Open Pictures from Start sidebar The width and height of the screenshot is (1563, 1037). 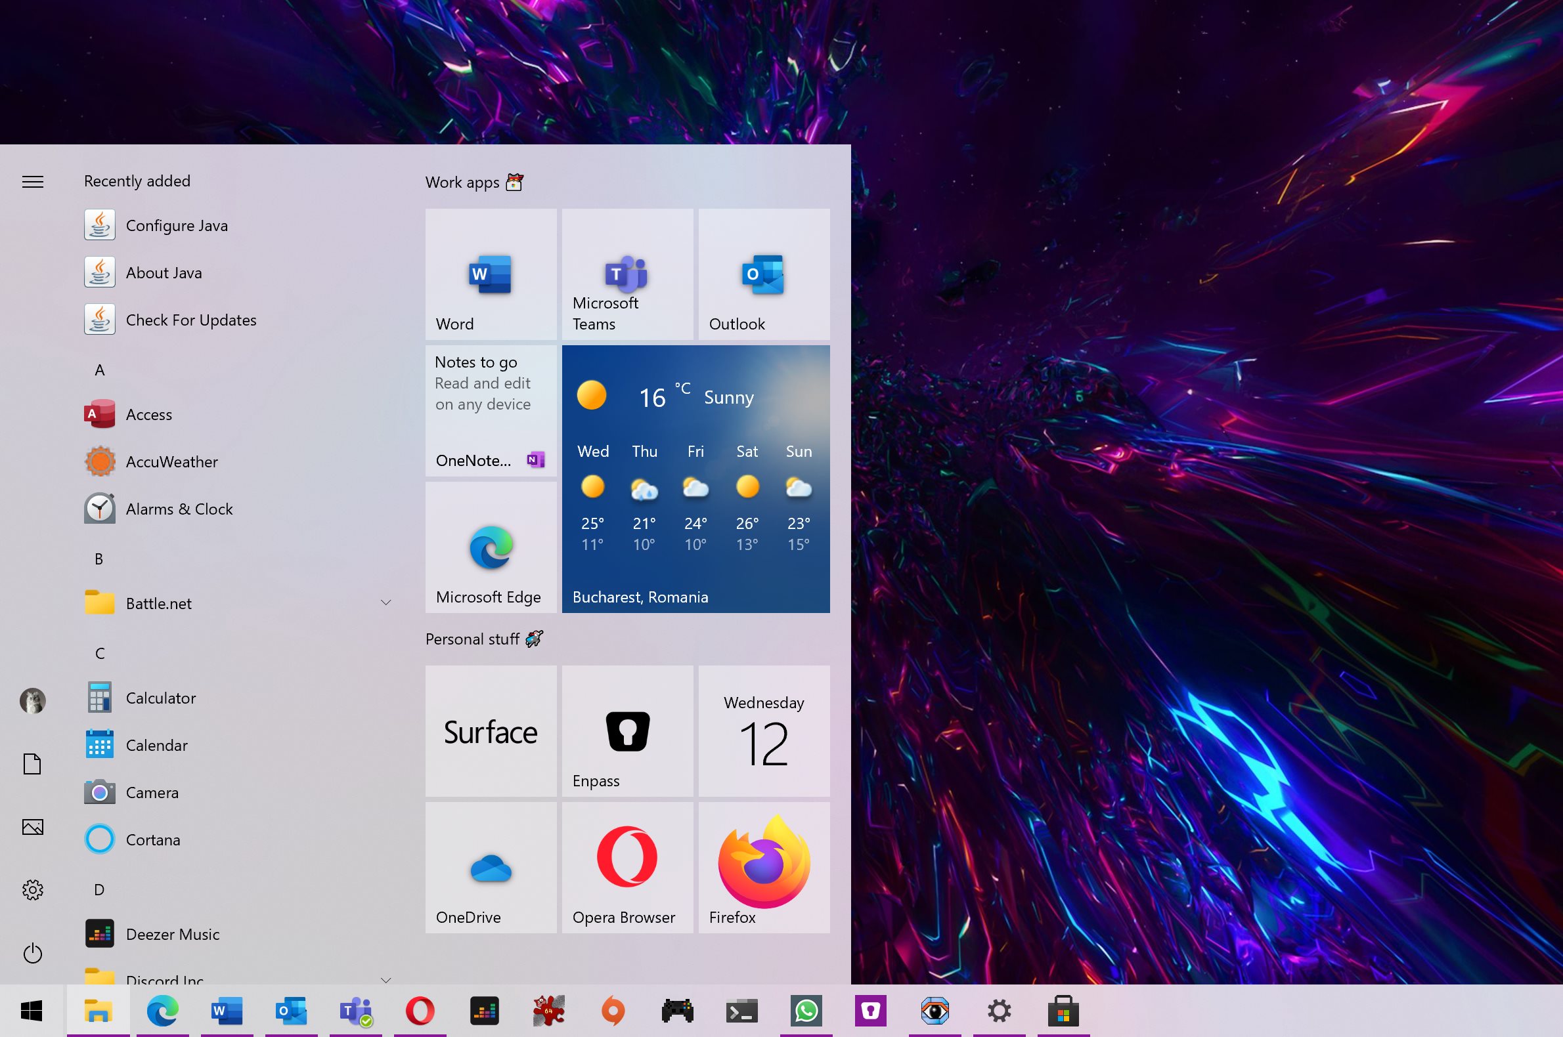pos(32,827)
